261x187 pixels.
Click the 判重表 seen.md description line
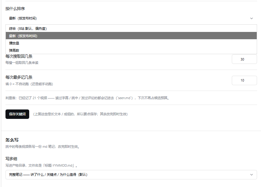click(x=88, y=98)
